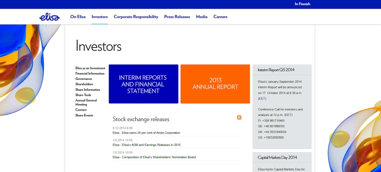Open the Governance sidebar link

tap(84, 79)
